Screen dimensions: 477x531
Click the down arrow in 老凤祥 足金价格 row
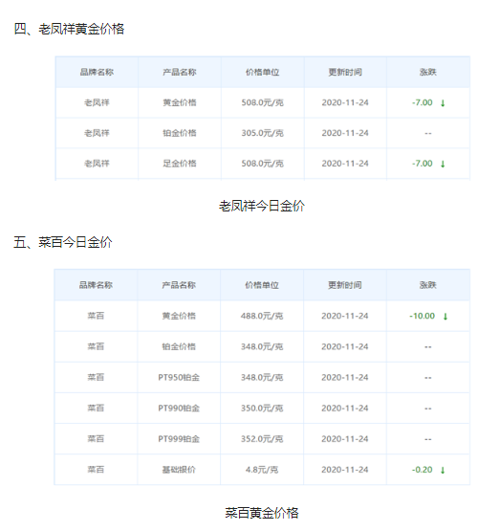point(443,164)
